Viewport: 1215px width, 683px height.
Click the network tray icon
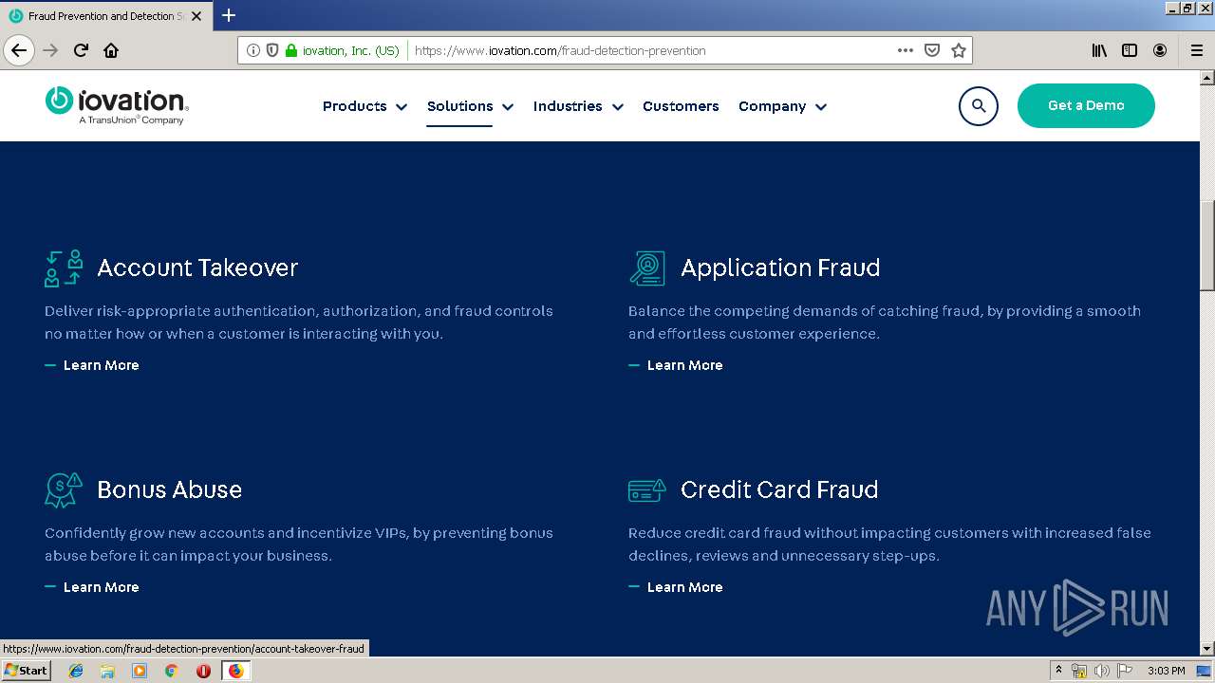[x=1079, y=671]
